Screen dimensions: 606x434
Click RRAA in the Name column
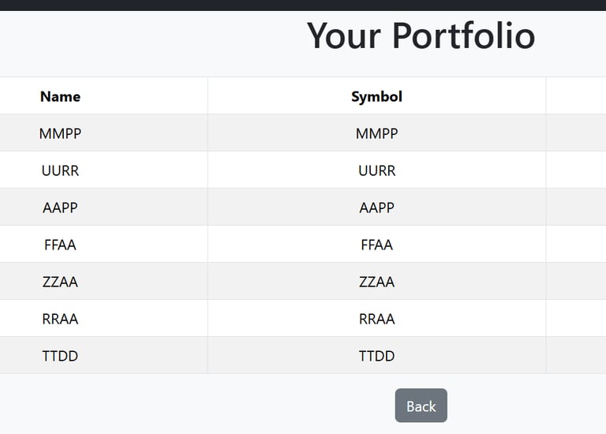60,319
